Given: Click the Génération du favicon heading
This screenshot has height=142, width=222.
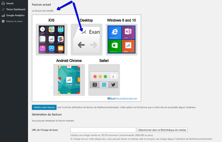Looking at the screenshot, I should click(47, 114).
